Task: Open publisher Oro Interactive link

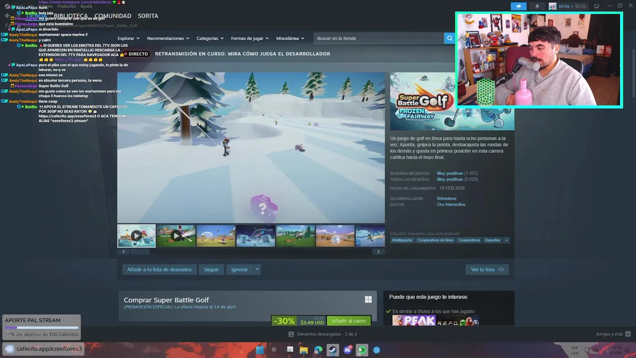Action: tap(451, 204)
